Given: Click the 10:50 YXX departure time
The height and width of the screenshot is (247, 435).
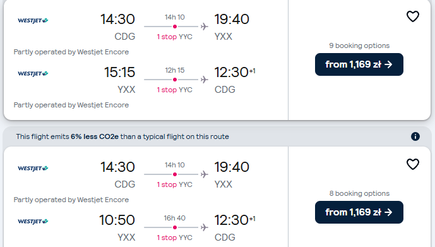Looking at the screenshot, I should [117, 220].
